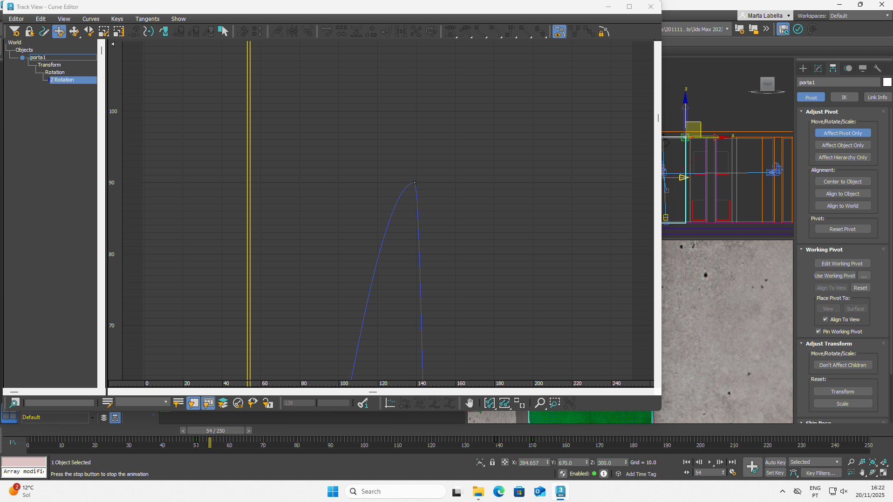893x502 pixels.
Task: Toggle the Auto Key mode
Action: [775, 462]
